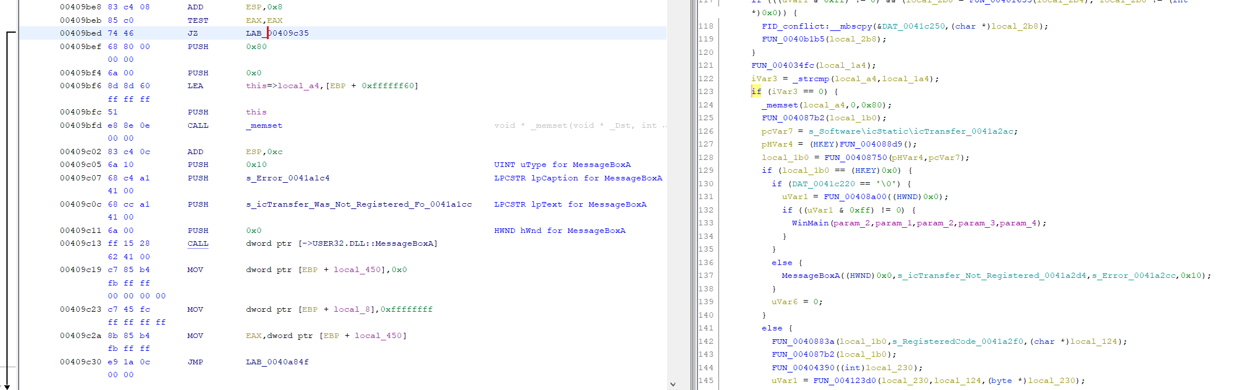The image size is (1257, 390).
Task: Click the highlighted 'if' keyword on line 123
Action: [x=756, y=92]
